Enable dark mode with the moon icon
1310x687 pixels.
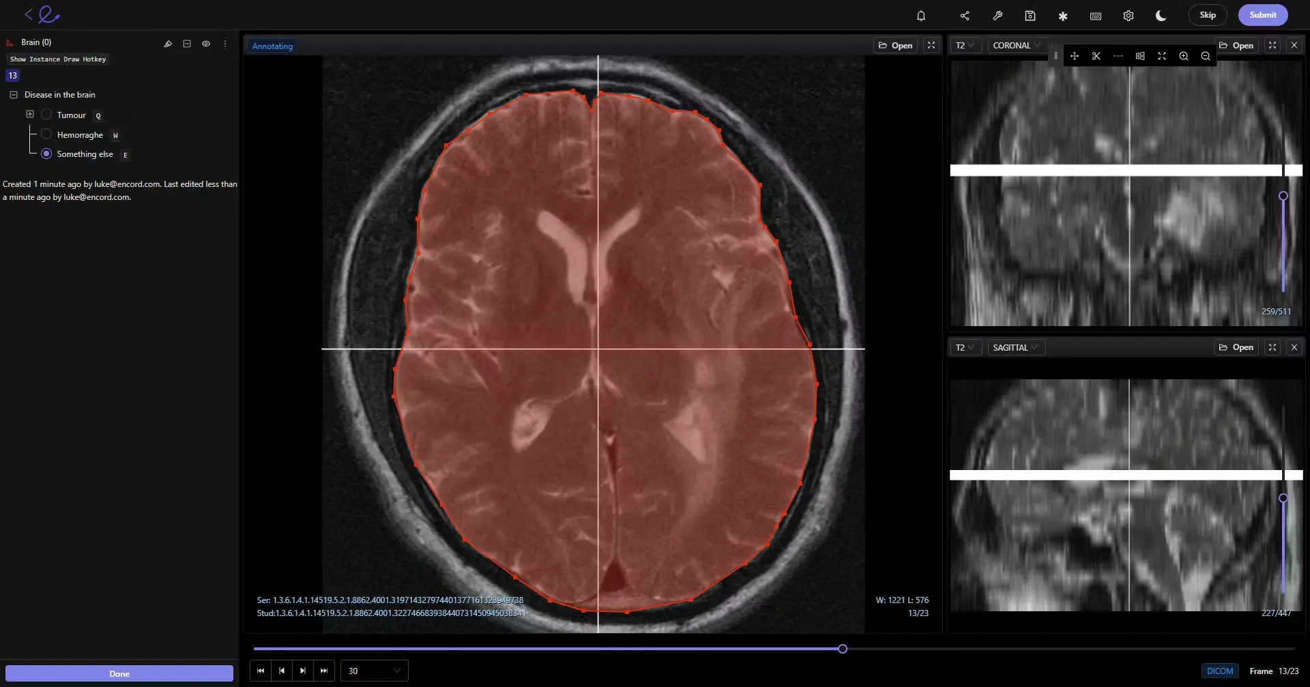click(1160, 15)
